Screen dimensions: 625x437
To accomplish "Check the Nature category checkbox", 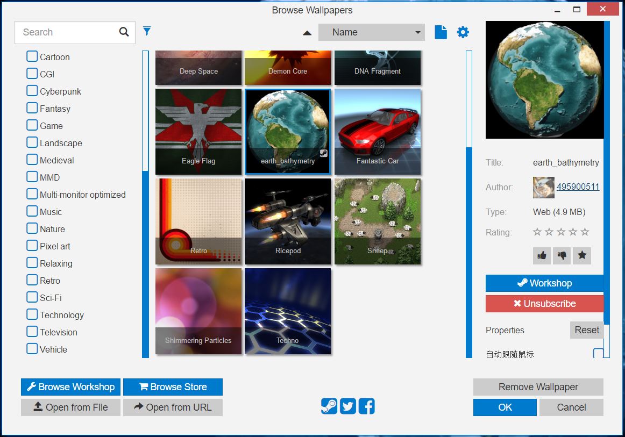I will tap(32, 229).
